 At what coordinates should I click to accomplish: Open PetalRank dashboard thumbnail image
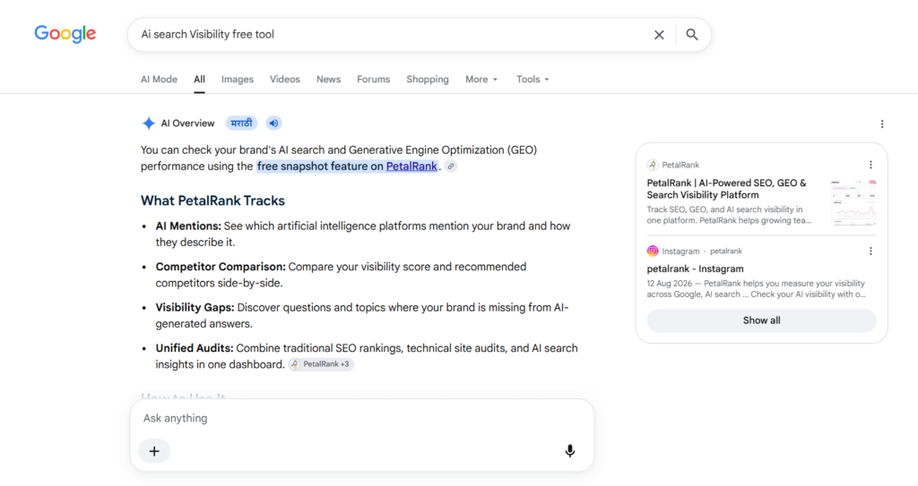[853, 202]
